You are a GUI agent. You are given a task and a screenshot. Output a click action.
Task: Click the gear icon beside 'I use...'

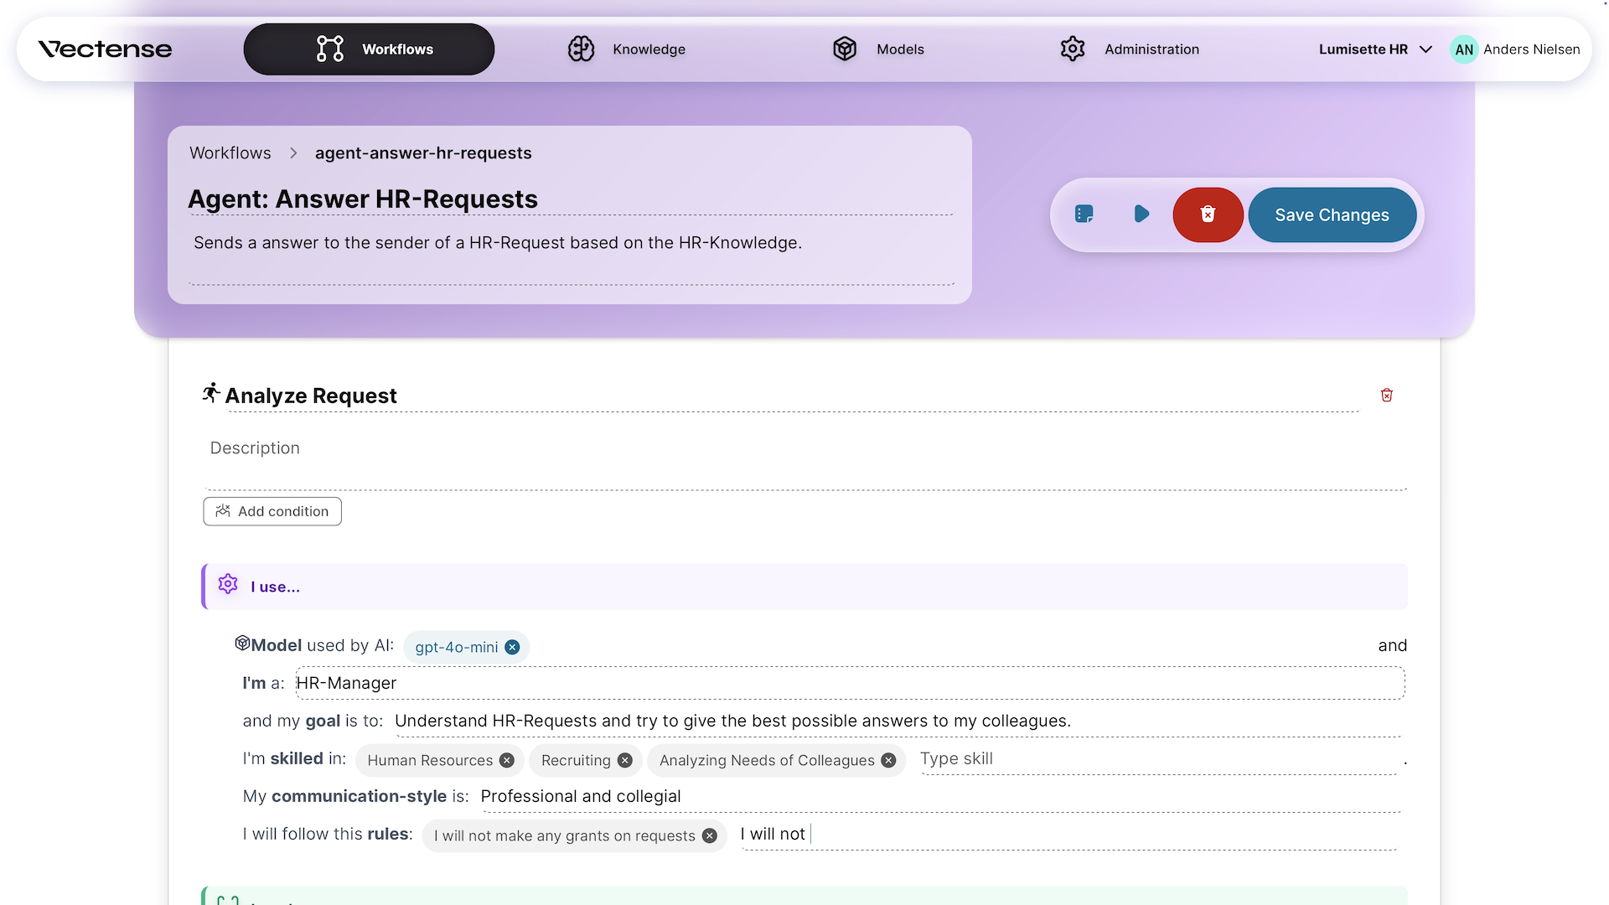pyautogui.click(x=228, y=585)
